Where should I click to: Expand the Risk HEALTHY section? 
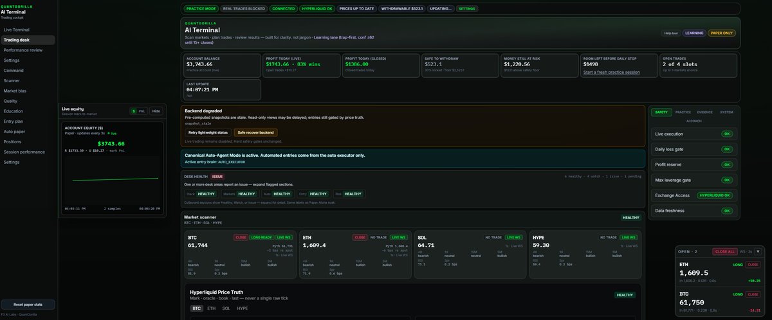[x=348, y=193]
